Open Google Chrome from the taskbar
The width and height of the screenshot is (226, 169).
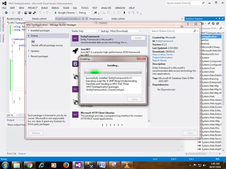pyautogui.click(x=29, y=165)
